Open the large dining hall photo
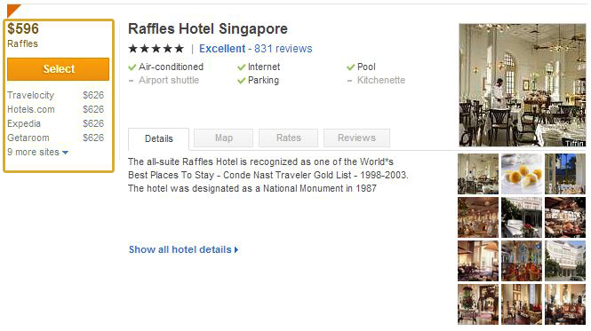Viewport: 591px width, 331px height. click(523, 85)
